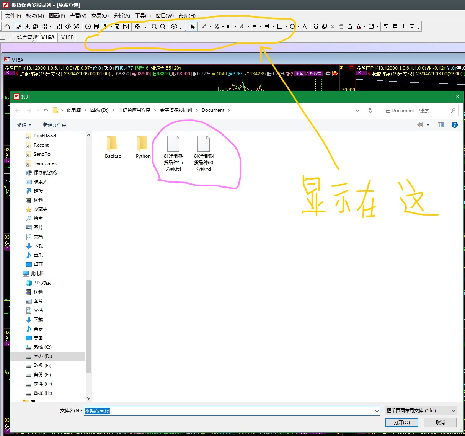Open the font color A swatch
The height and width of the screenshot is (436, 465).
point(359,26)
